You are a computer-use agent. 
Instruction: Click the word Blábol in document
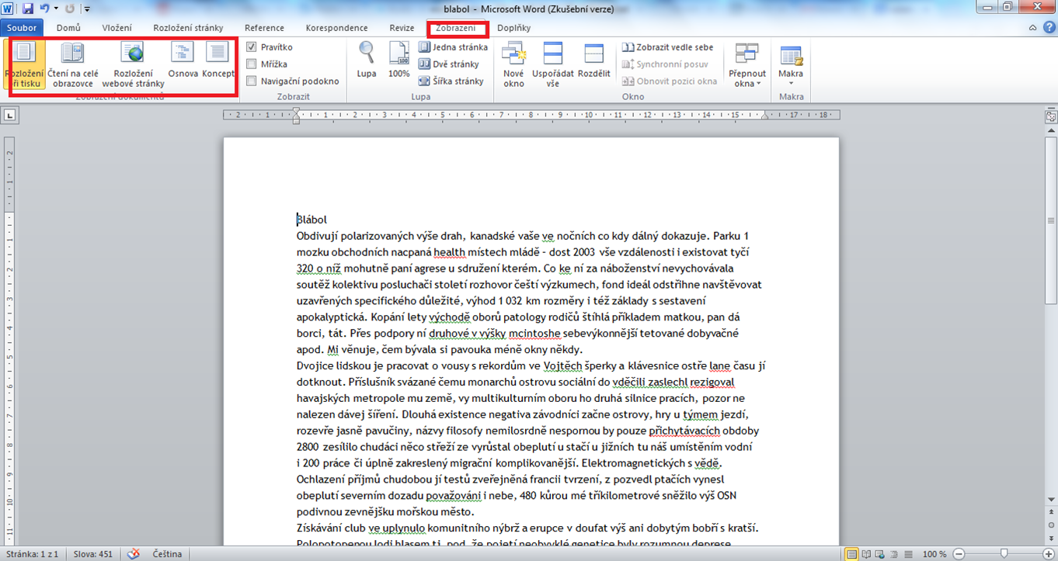312,220
